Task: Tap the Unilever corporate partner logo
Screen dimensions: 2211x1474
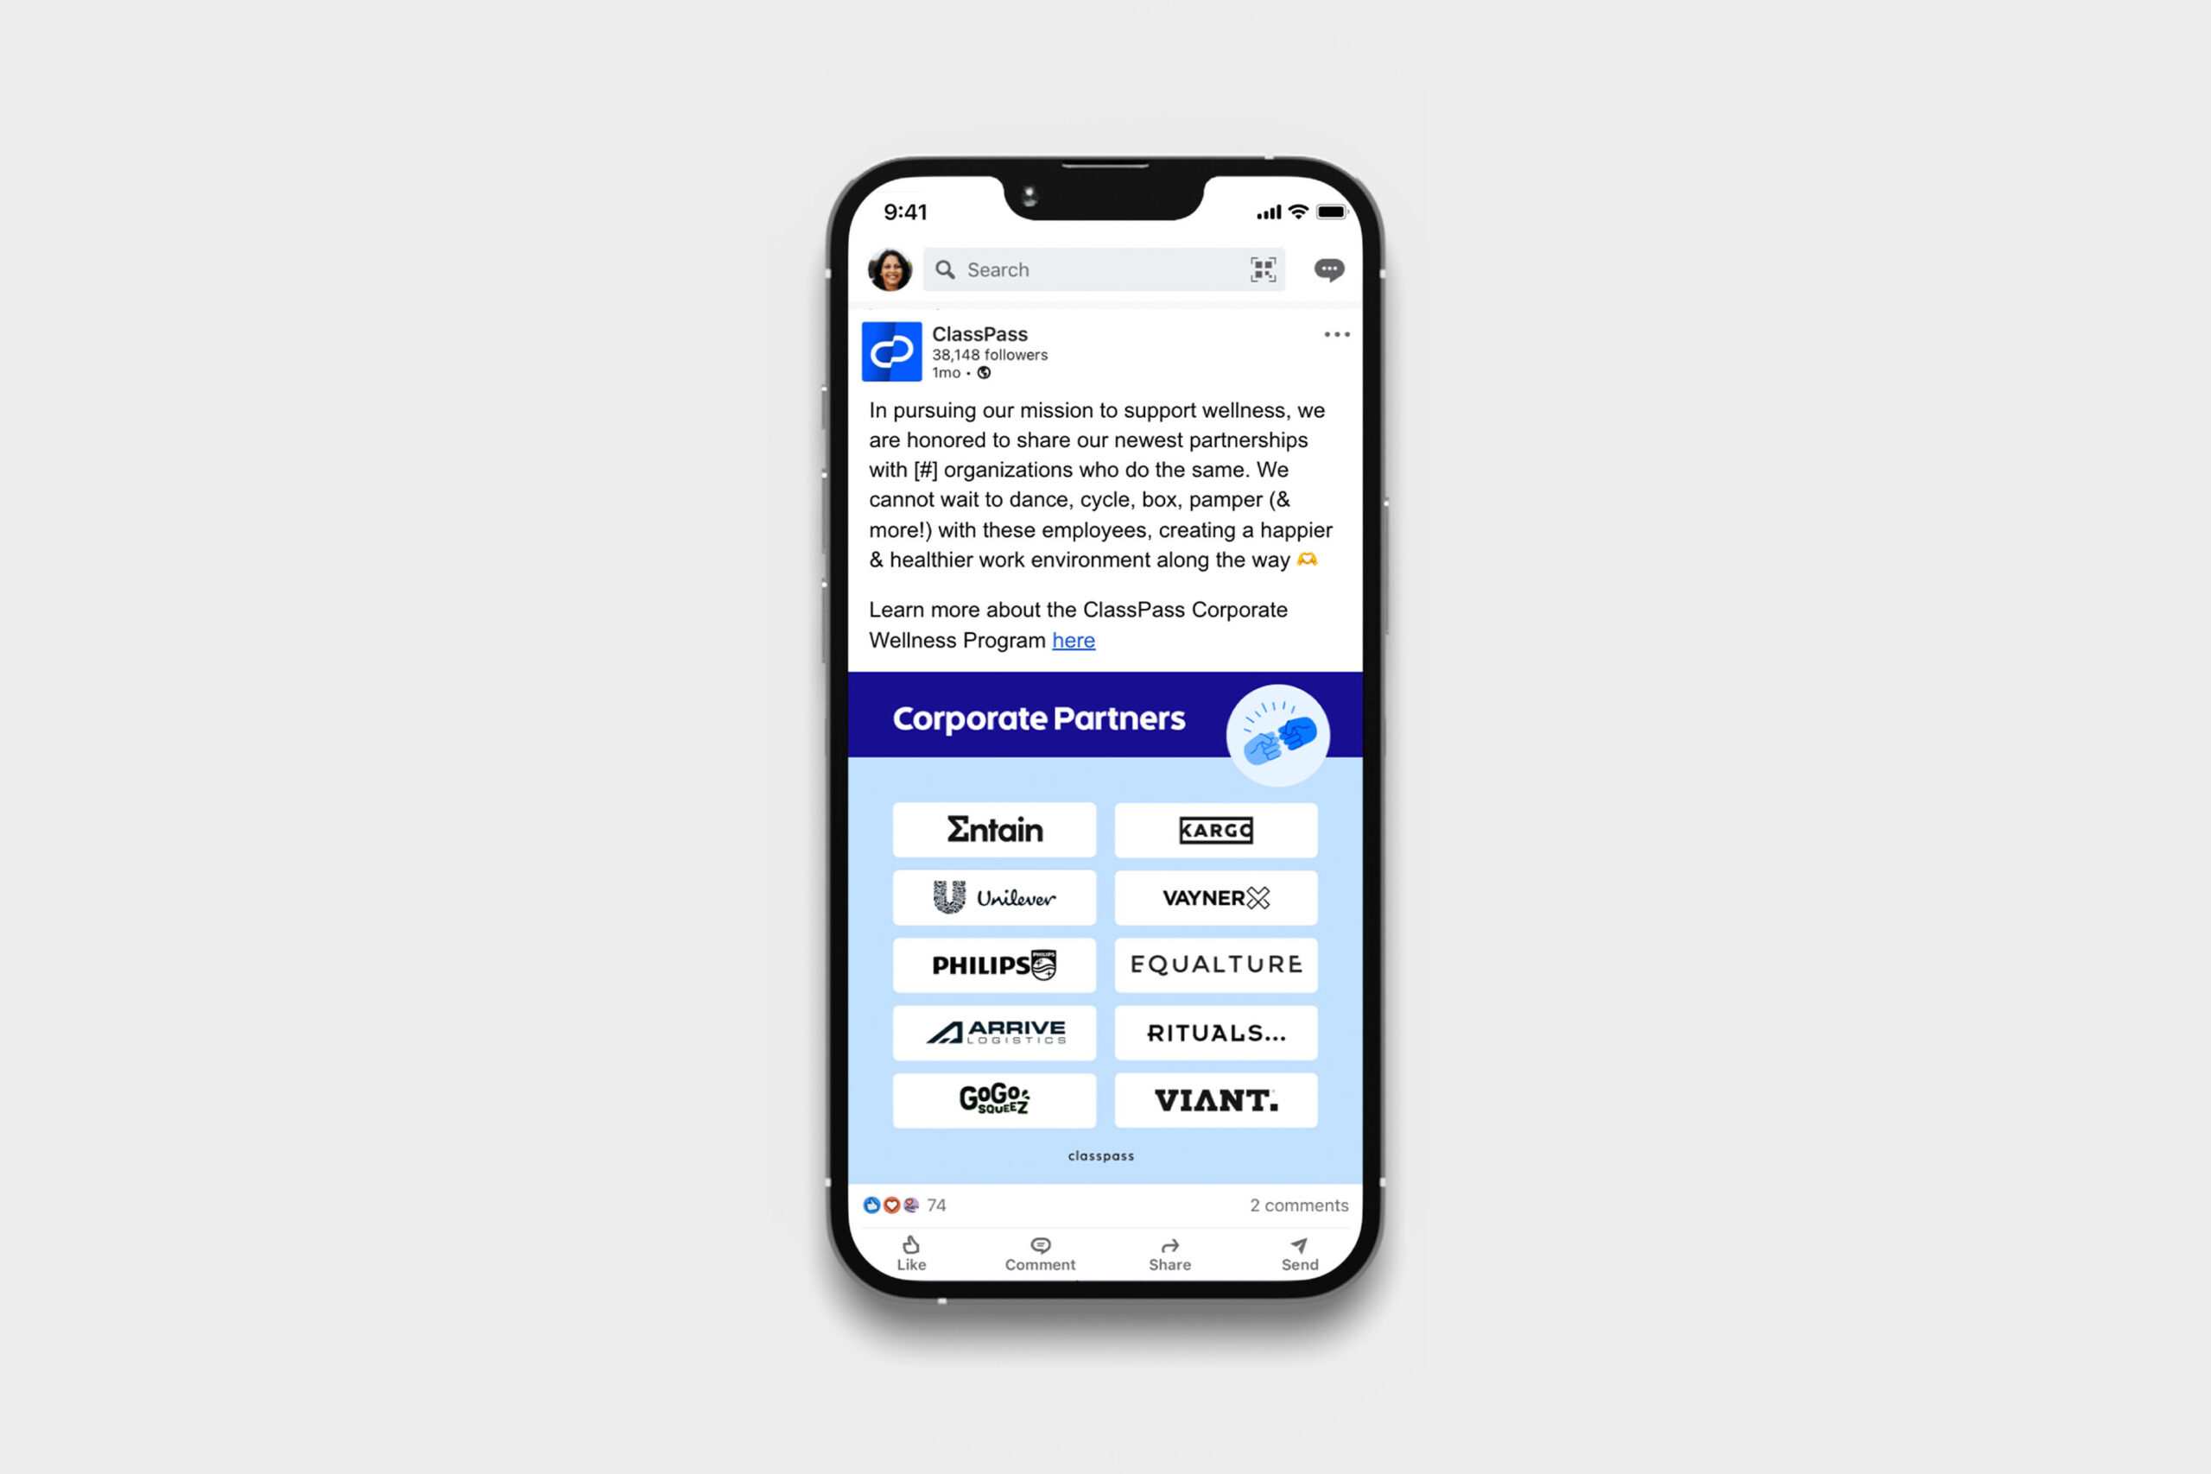Action: (993, 896)
